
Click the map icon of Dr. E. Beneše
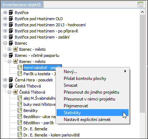pyautogui.click(x=19, y=129)
